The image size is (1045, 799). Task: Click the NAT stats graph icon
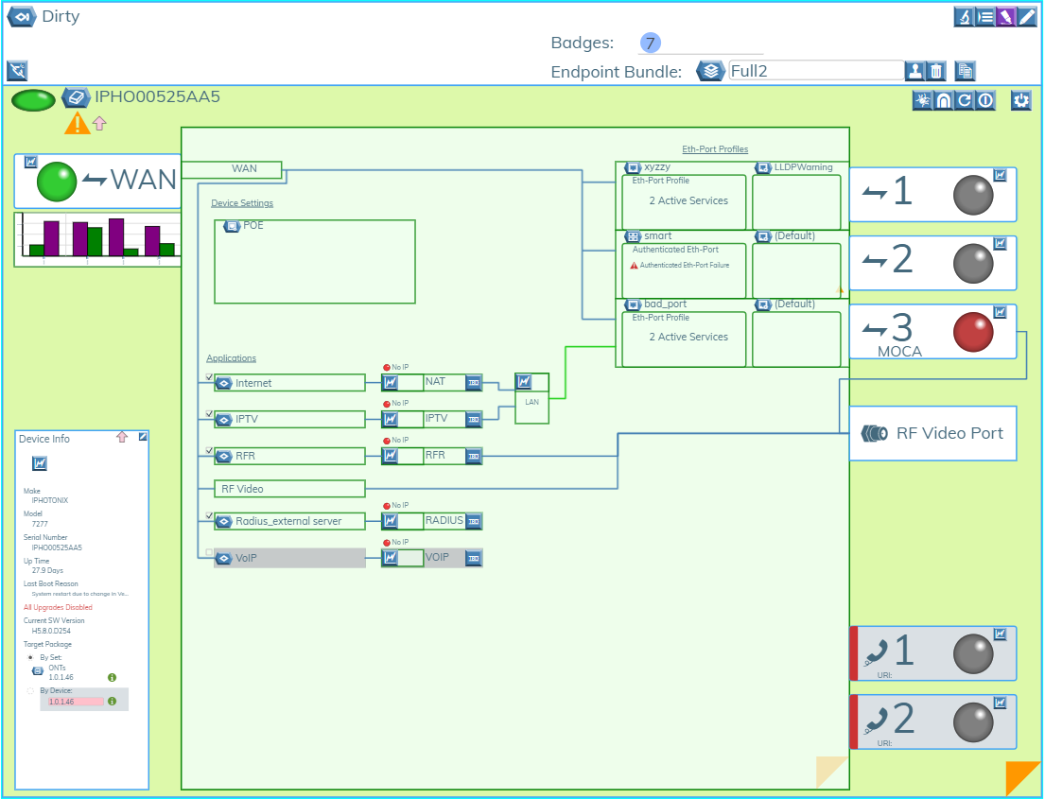pos(391,382)
